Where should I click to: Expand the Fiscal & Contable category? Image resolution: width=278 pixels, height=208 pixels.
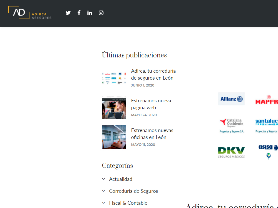[x=128, y=203]
